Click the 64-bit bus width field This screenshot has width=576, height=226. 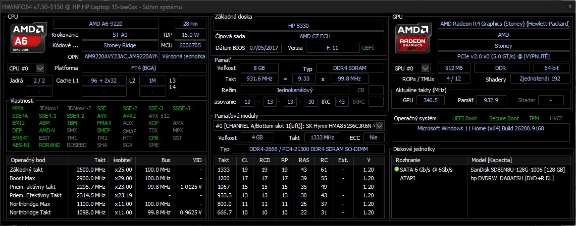(x=552, y=68)
